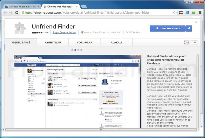Open the Genel Bakış tab

(x=20, y=43)
